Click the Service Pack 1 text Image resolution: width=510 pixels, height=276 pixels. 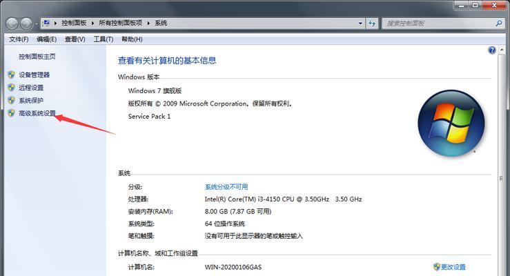[149, 116]
